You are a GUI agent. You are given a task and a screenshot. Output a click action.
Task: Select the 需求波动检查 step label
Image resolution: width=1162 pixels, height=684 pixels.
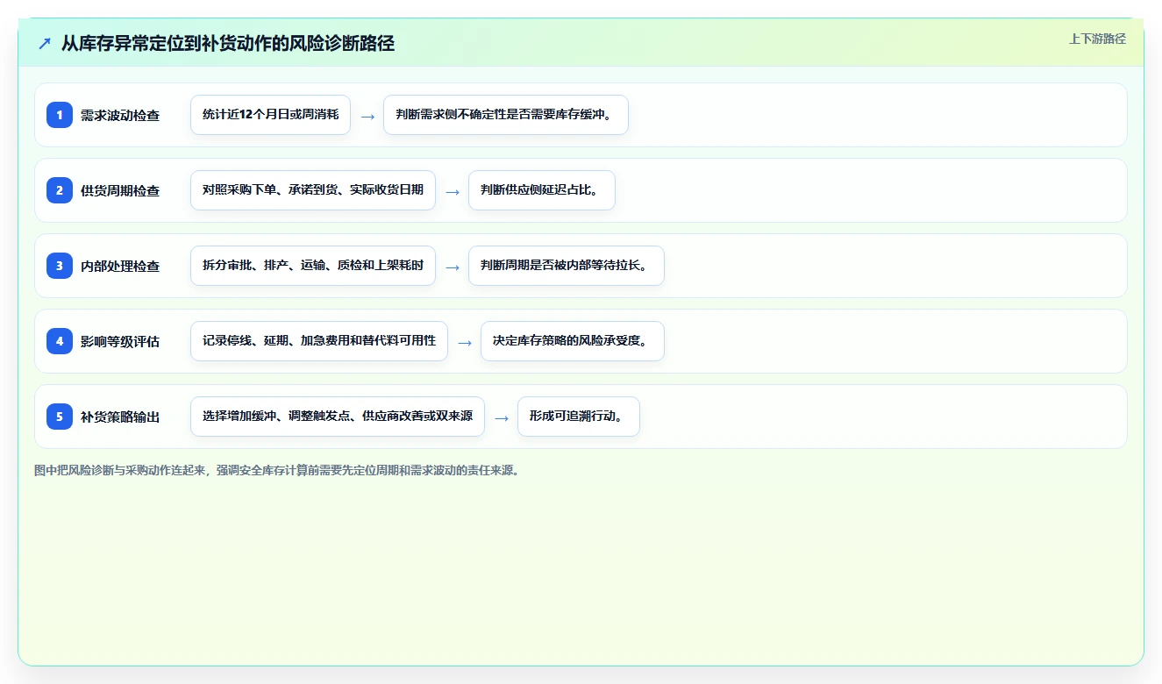(120, 115)
